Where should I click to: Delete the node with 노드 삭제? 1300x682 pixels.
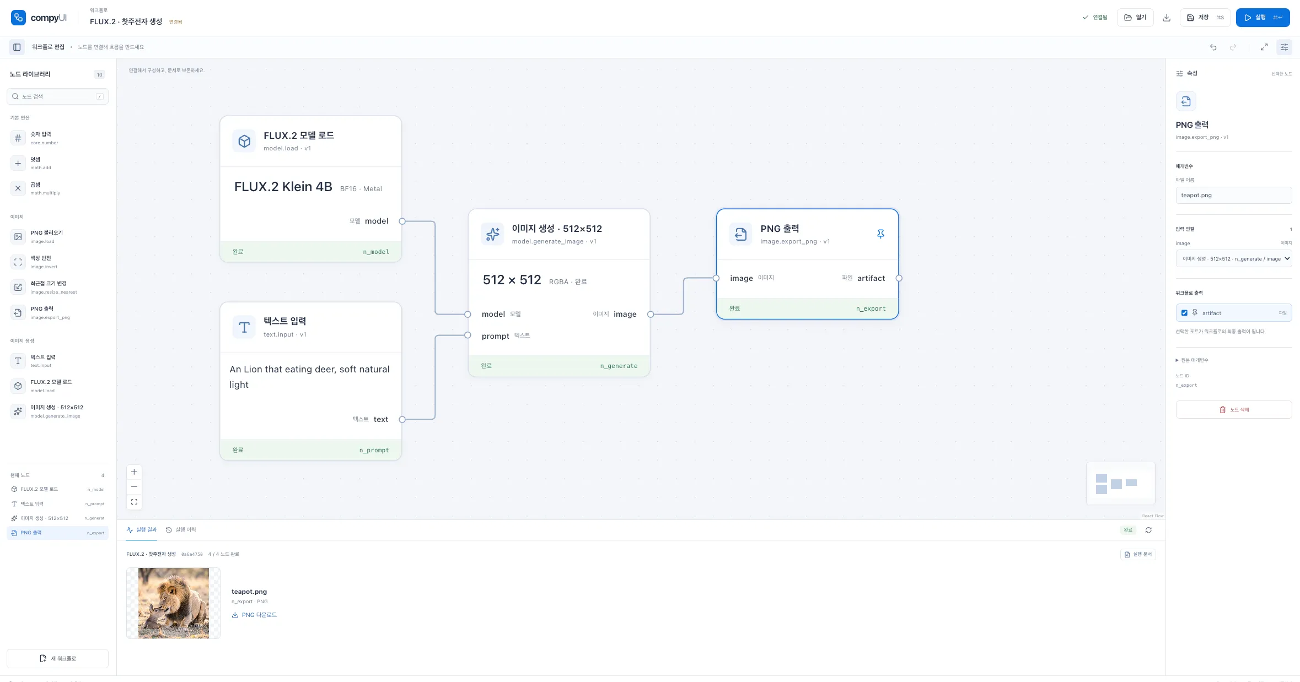pyautogui.click(x=1234, y=410)
